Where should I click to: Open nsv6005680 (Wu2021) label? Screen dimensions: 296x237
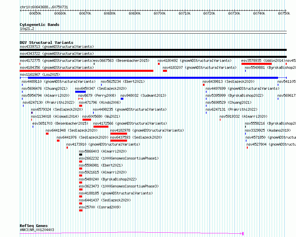[101, 116]
